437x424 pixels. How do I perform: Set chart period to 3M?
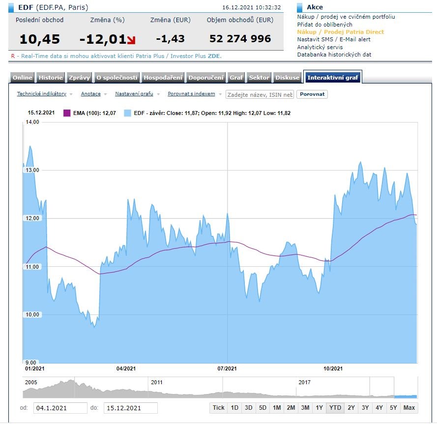305,407
